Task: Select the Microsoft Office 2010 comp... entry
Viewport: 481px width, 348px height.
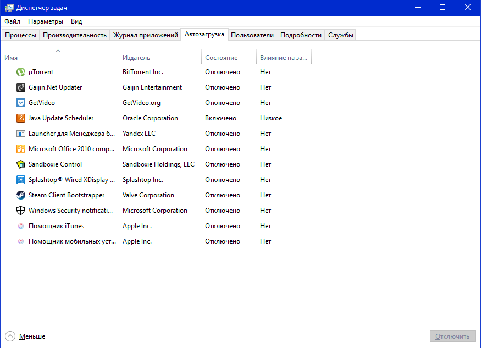Action: [x=71, y=149]
